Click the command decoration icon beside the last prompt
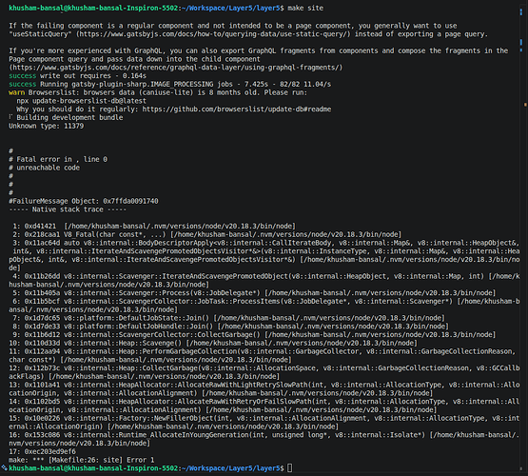The width and height of the screenshot is (528, 476). click(4, 468)
